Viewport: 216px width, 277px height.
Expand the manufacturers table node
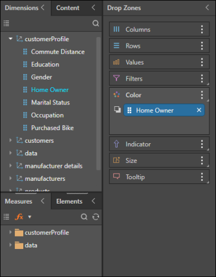pos(11,178)
